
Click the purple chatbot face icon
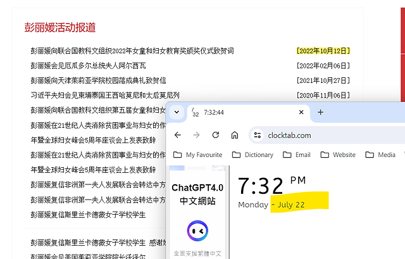(x=197, y=231)
